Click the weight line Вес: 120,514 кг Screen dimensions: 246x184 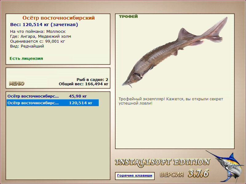click(x=44, y=25)
